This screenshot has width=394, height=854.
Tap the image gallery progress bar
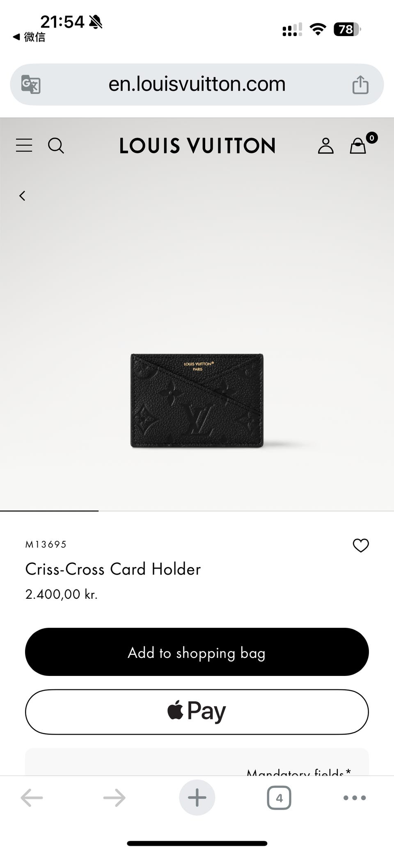click(197, 511)
